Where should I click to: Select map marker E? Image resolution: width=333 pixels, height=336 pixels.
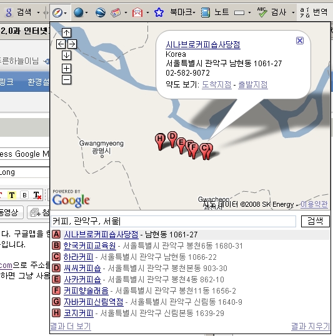click(x=181, y=144)
